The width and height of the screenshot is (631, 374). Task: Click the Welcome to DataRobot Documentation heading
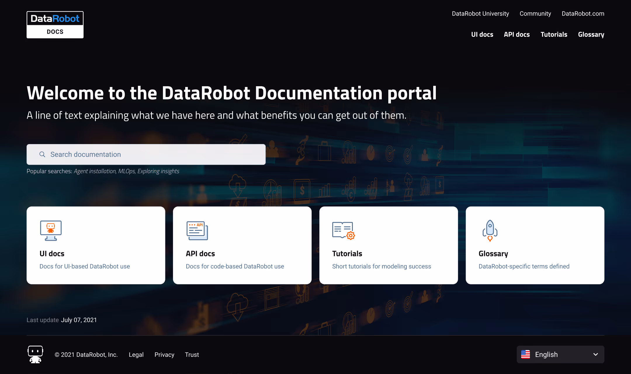(232, 93)
